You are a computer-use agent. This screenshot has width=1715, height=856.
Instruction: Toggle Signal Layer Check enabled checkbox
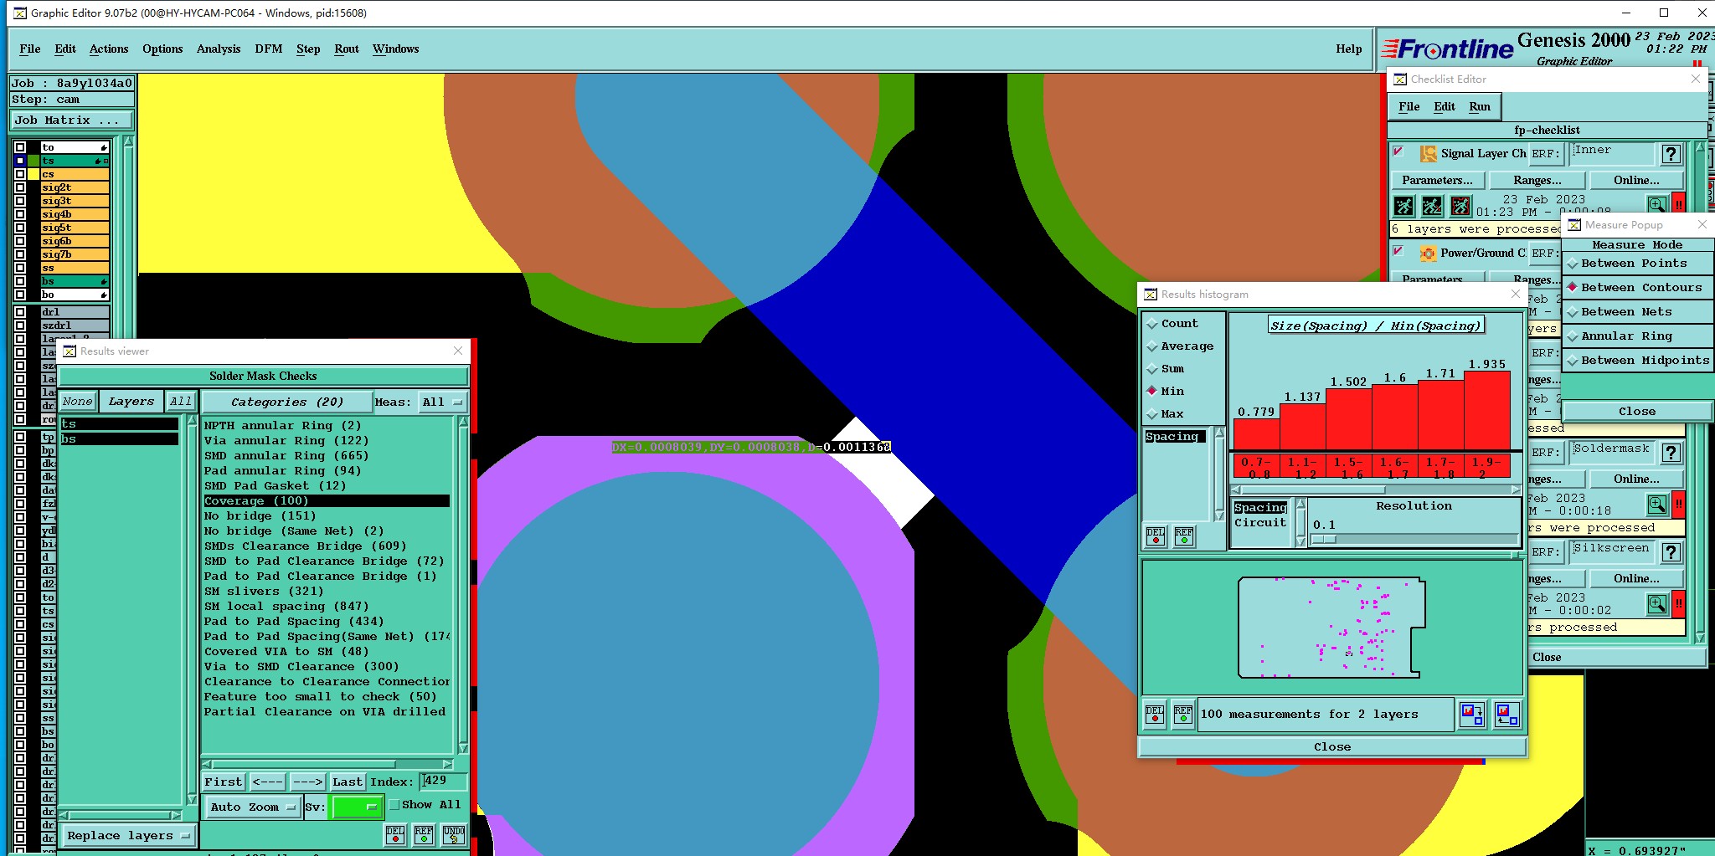pyautogui.click(x=1398, y=152)
